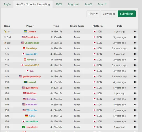Screen dimensions: 142x132
Task: Open video icon for gobbitybobbity's run
Action: click(x=135, y=77)
